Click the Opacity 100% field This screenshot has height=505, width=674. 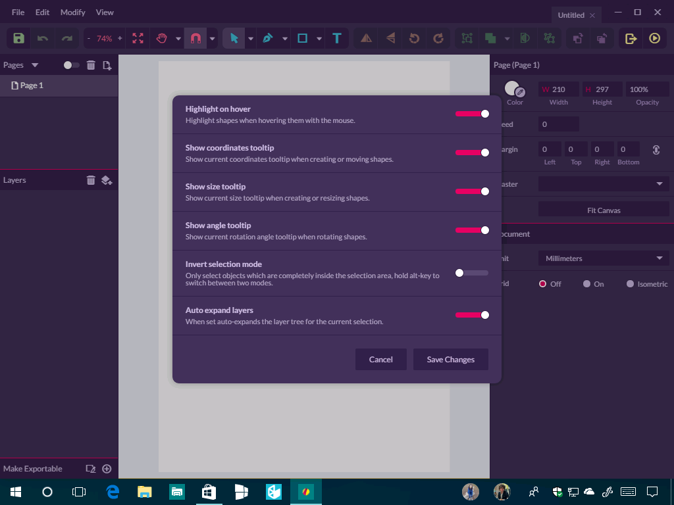(647, 89)
